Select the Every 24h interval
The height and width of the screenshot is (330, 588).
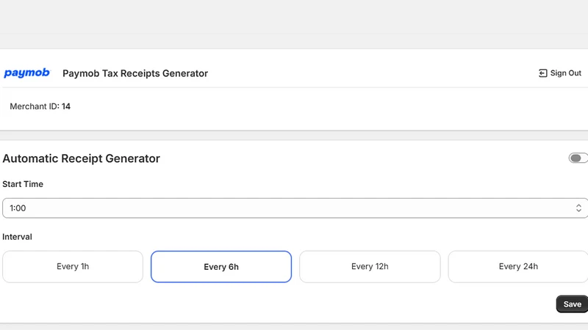(518, 266)
